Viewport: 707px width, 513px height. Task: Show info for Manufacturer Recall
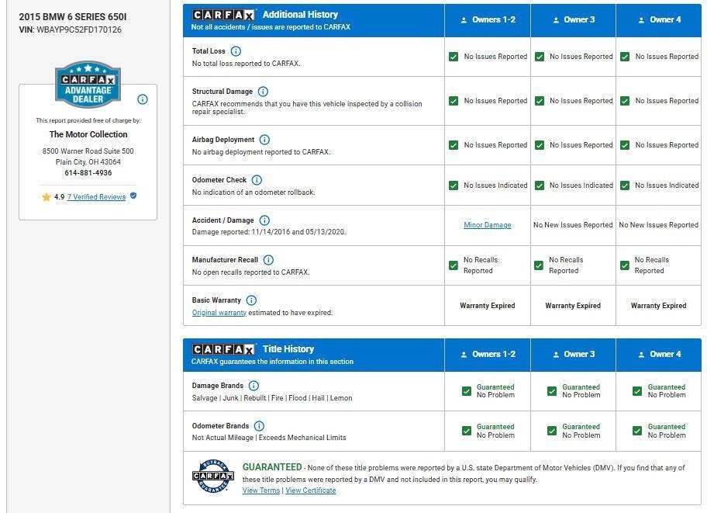click(x=268, y=260)
